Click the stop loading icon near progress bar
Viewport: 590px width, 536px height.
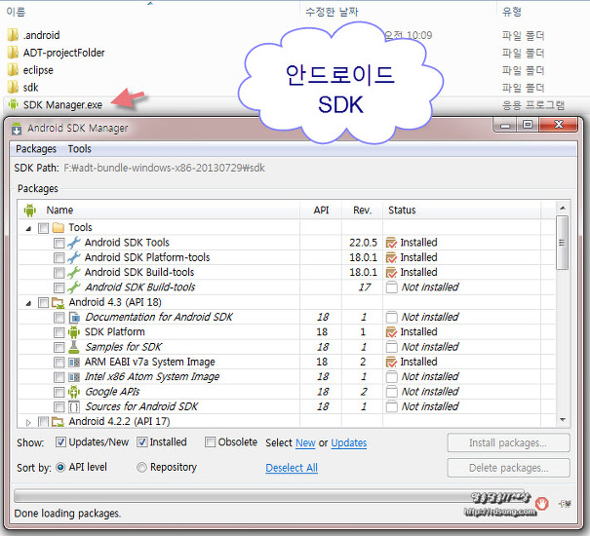(x=542, y=503)
